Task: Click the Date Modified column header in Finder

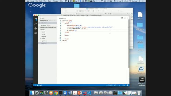Action: (108, 14)
